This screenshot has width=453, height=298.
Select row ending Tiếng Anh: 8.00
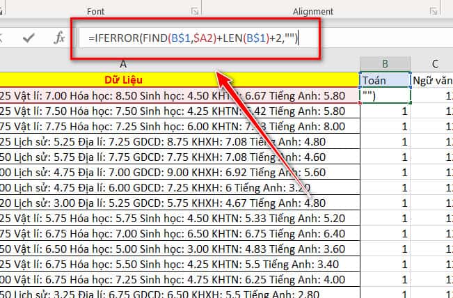coord(179,127)
